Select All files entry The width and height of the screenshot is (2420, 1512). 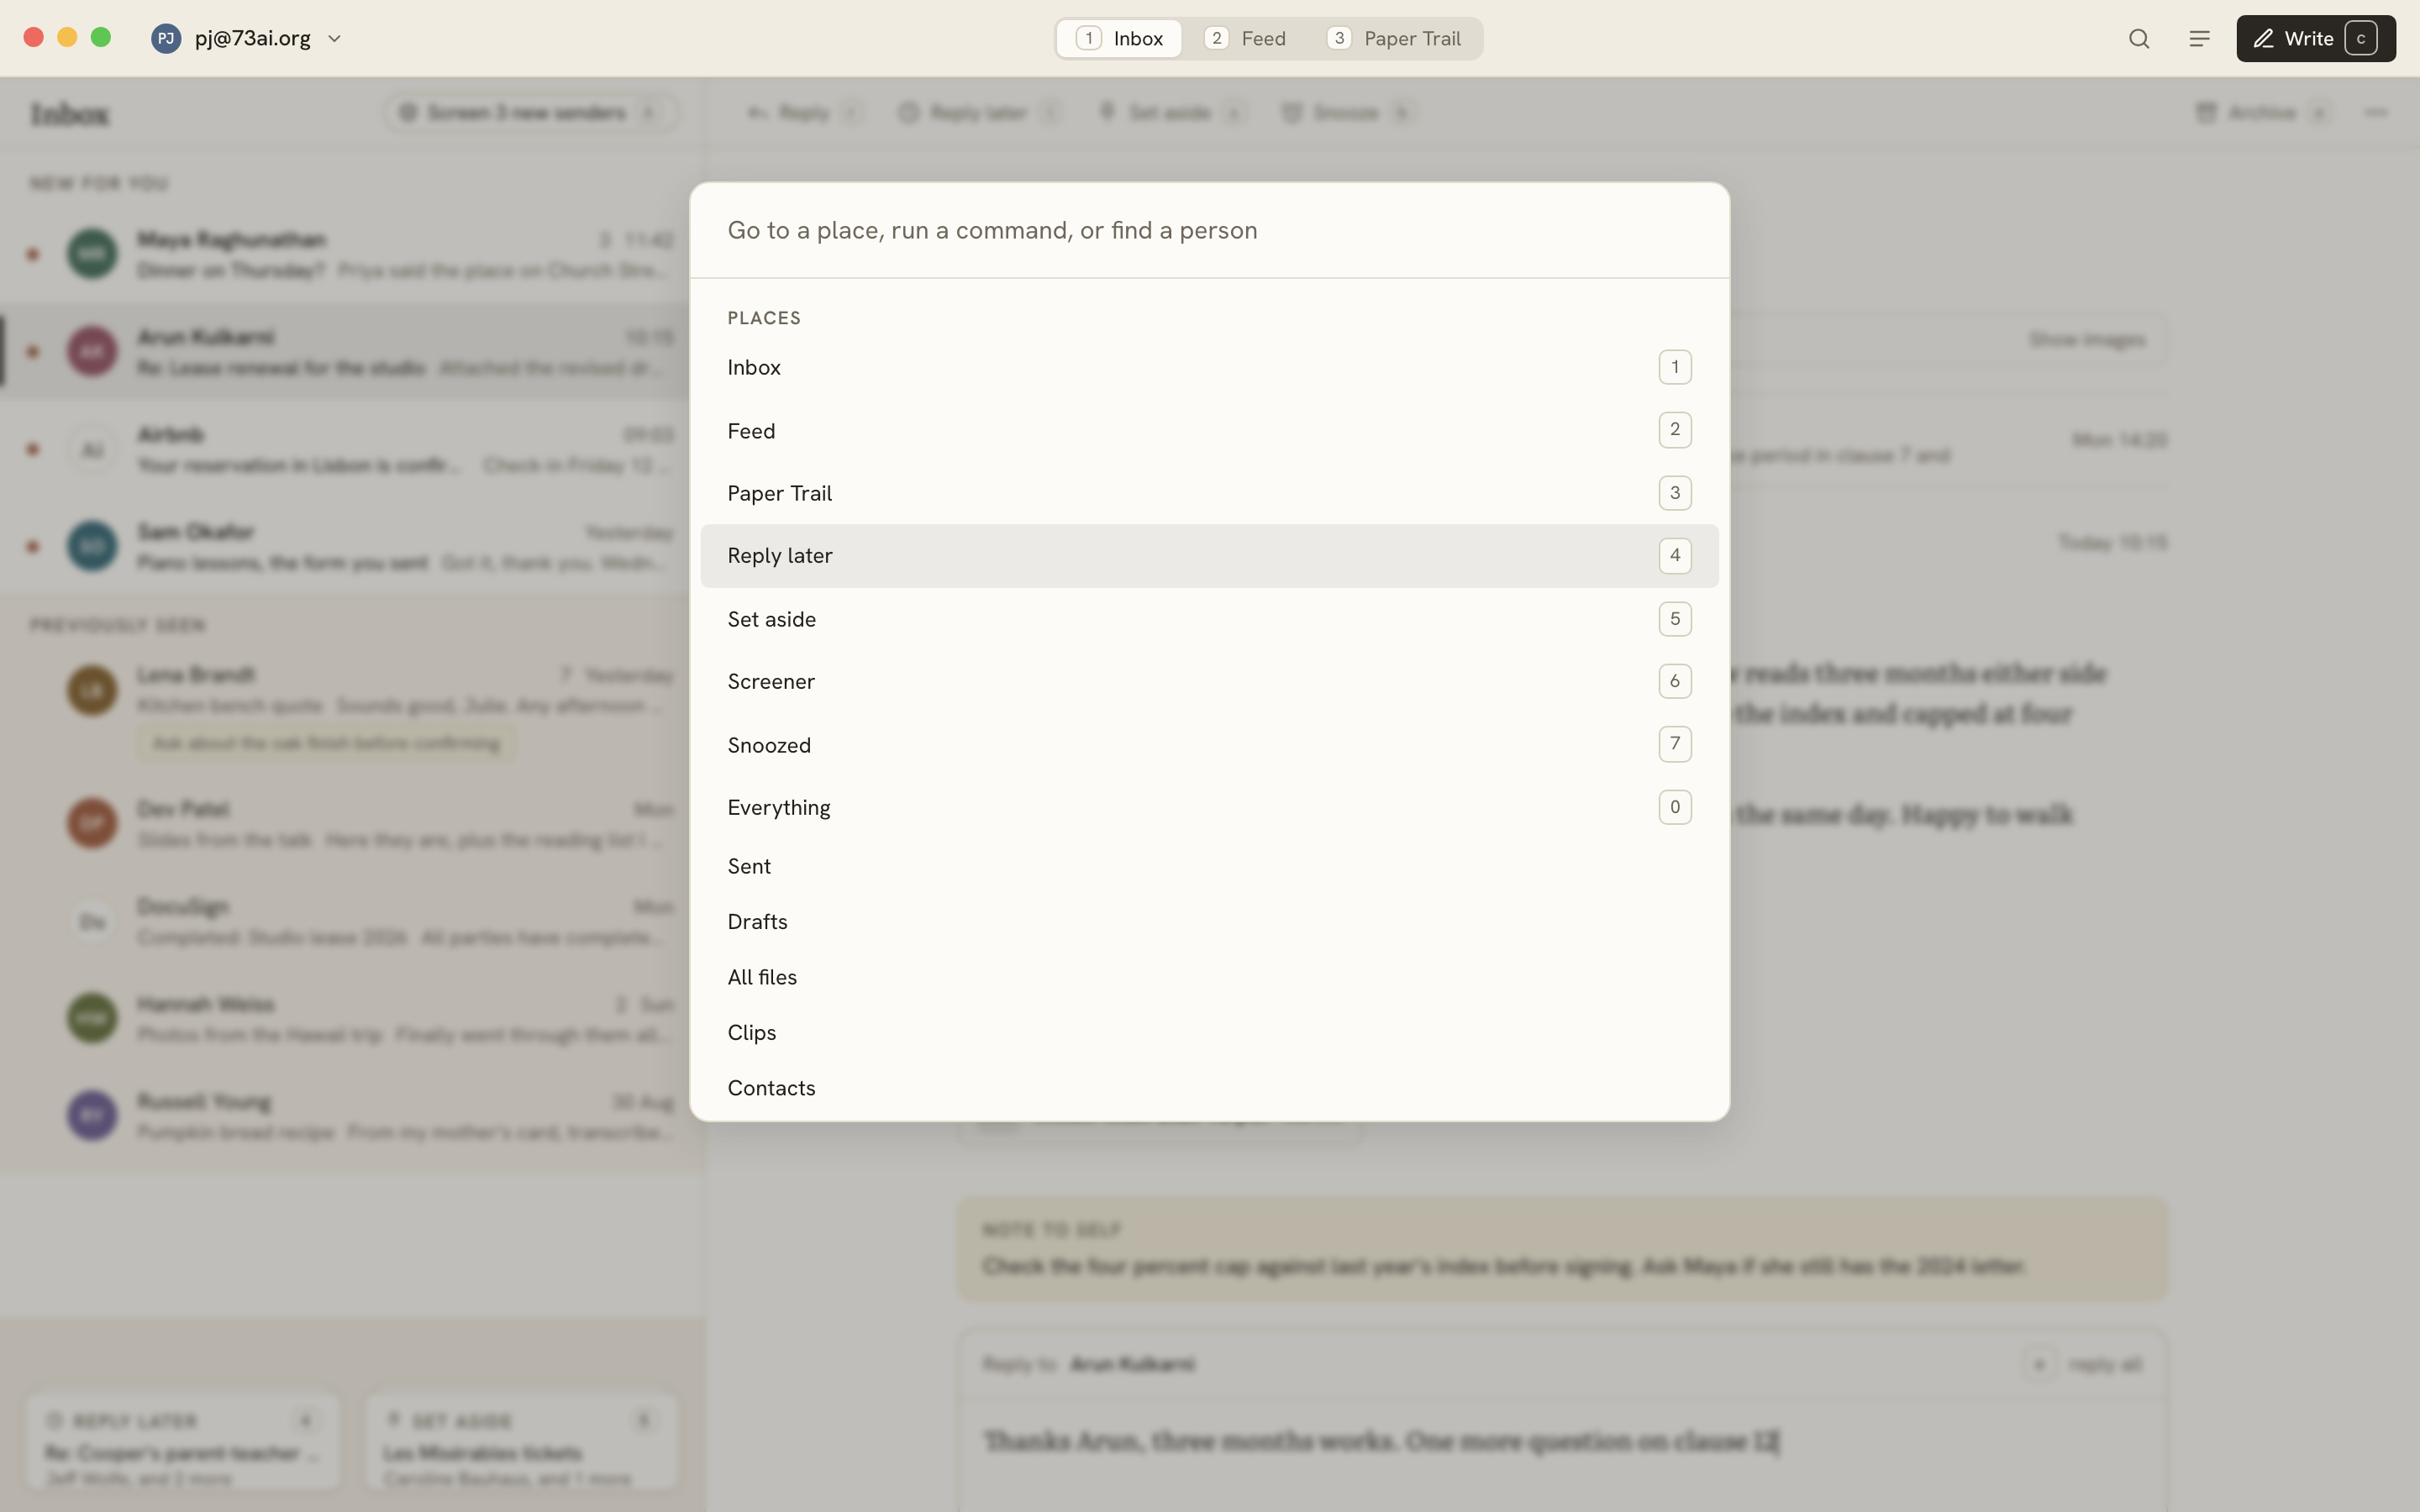tap(1209, 977)
